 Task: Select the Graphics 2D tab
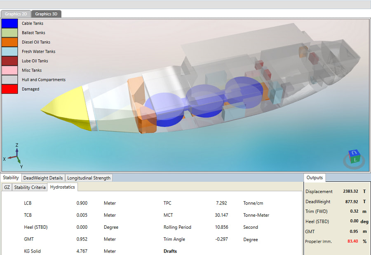pyautogui.click(x=16, y=14)
